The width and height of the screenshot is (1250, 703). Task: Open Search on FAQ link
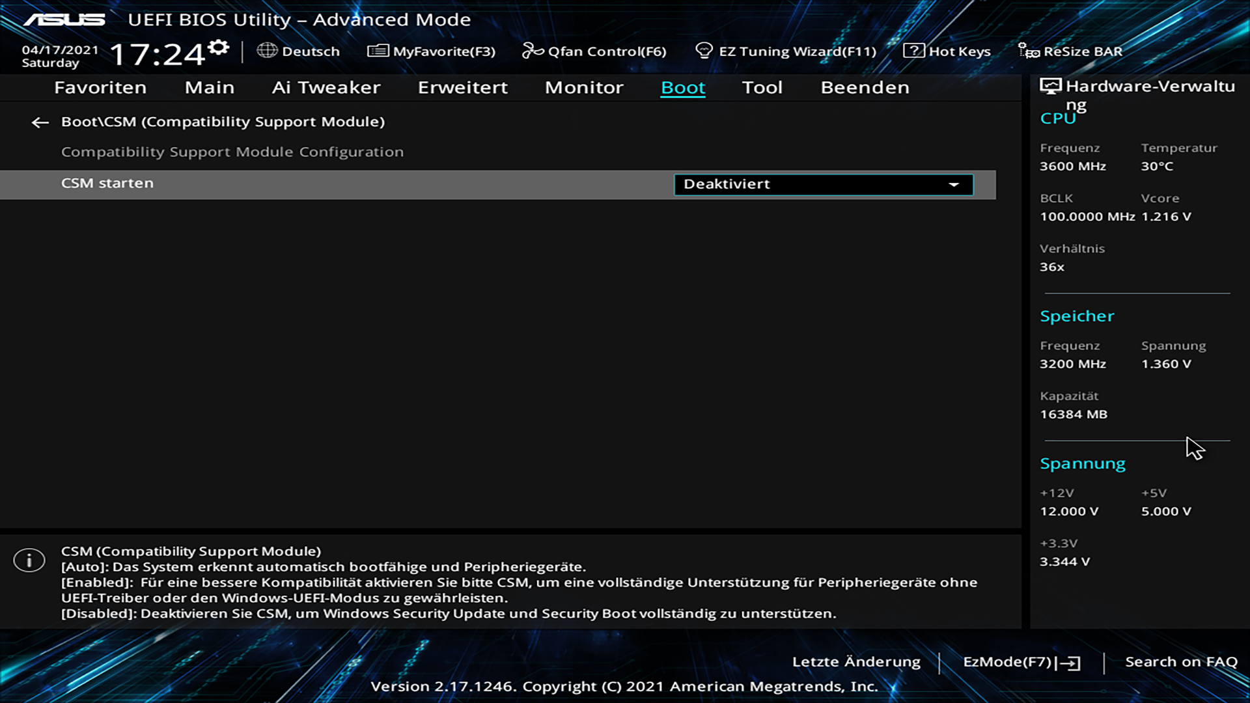tap(1181, 662)
